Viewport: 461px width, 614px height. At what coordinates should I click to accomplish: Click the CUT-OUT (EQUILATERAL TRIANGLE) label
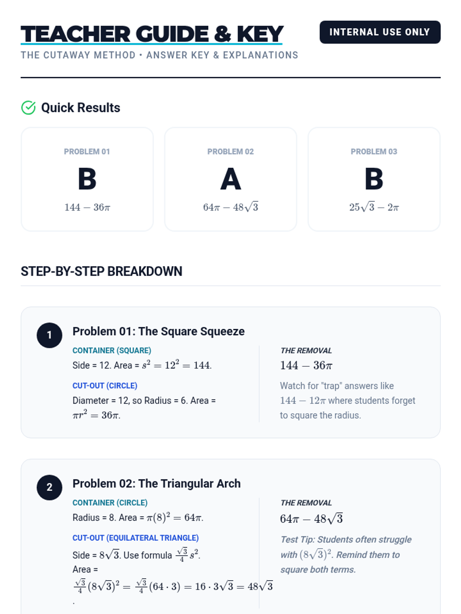pos(136,538)
